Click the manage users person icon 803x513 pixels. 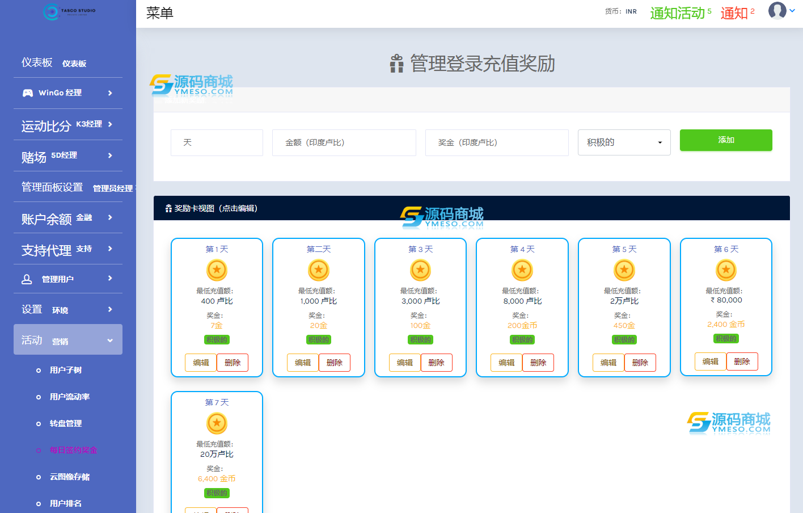pos(27,279)
